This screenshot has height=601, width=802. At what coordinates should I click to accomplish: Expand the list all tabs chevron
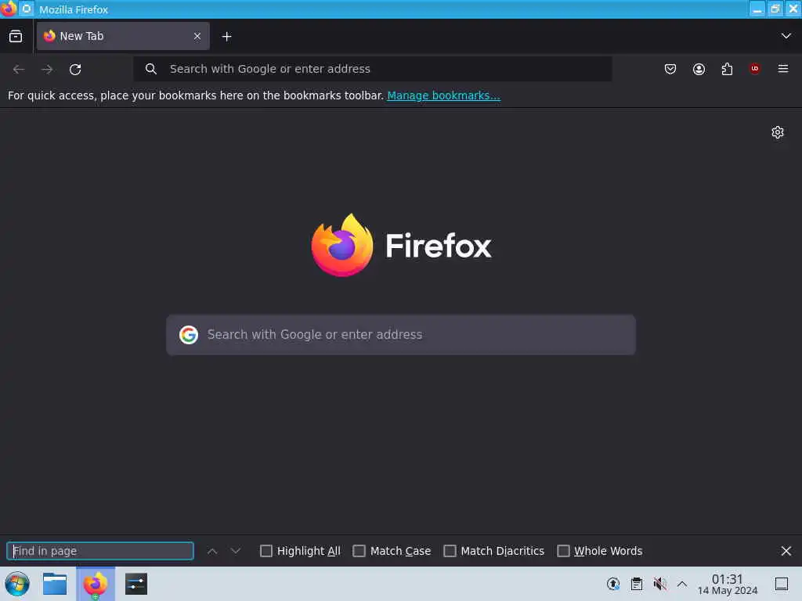click(x=786, y=36)
